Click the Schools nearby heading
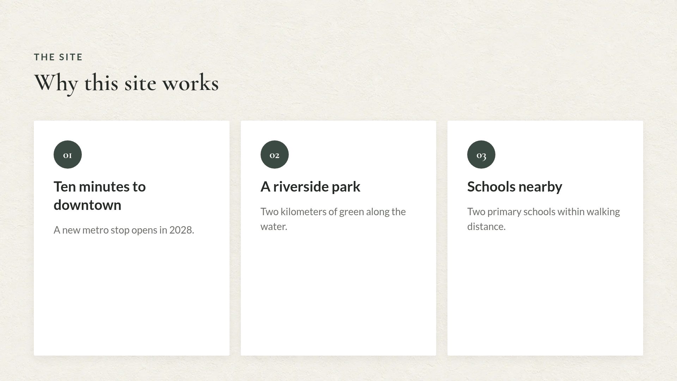 [x=515, y=187]
